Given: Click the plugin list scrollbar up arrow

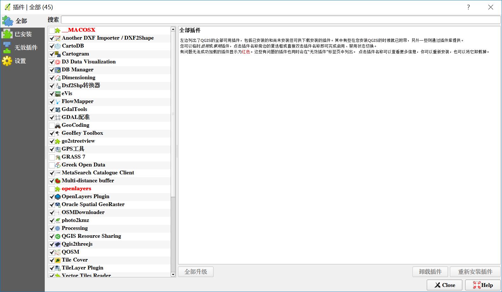Looking at the screenshot, I should (173, 29).
